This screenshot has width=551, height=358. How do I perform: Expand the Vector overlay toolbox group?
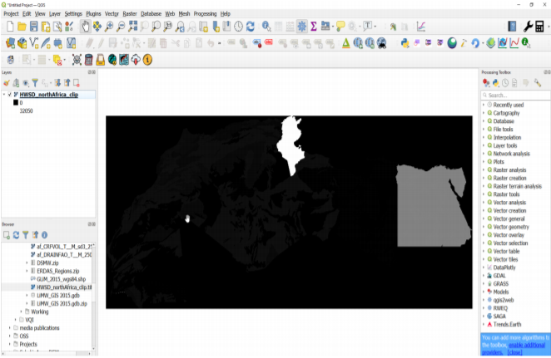484,235
